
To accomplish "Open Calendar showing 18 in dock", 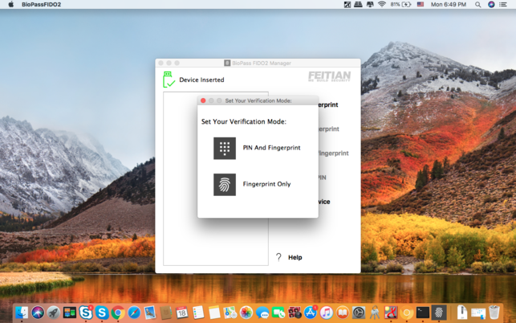I will 182,313.
